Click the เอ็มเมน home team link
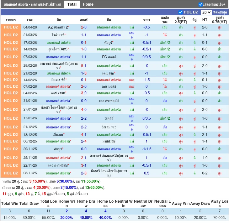The height and width of the screenshot is (223, 229). coord(58,135)
